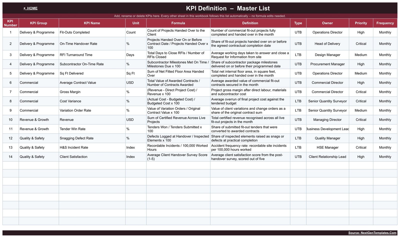
Task: Select the KPI Number column header
Action: (10, 23)
